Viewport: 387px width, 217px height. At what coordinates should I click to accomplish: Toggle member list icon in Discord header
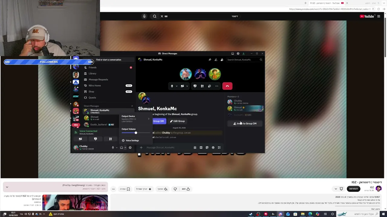222,60
